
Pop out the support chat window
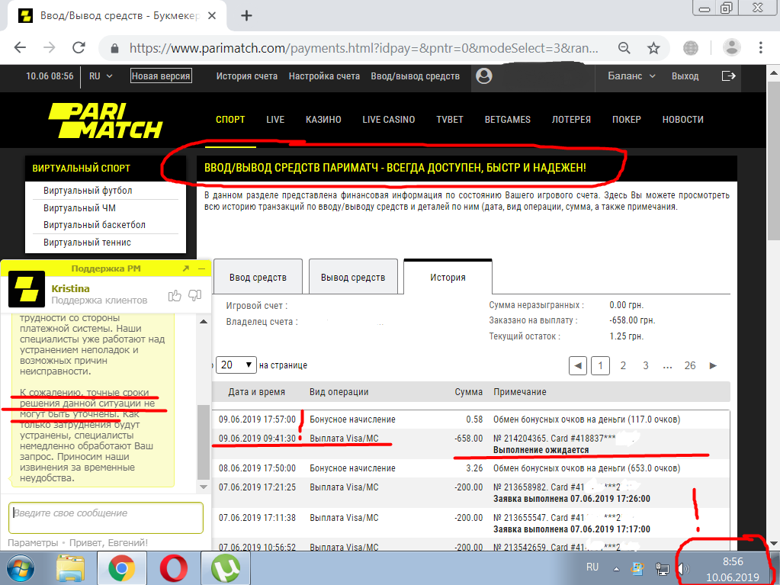tap(185, 268)
